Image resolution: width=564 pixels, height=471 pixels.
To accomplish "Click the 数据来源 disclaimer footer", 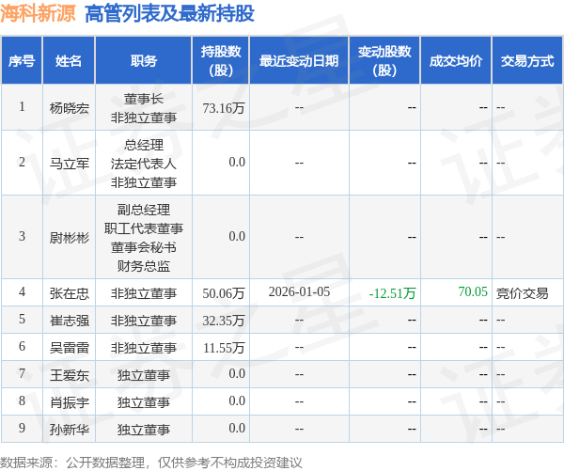I will pos(151,463).
